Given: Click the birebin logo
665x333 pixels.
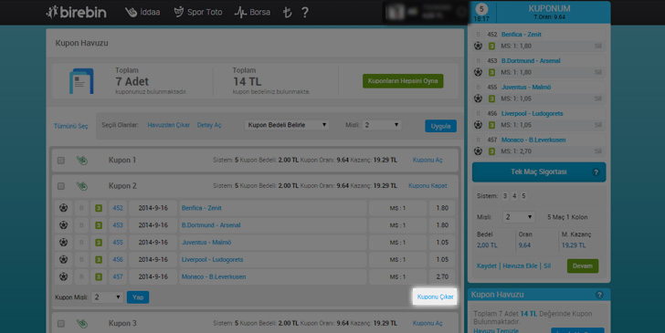Looking at the screenshot, I should coord(77,12).
